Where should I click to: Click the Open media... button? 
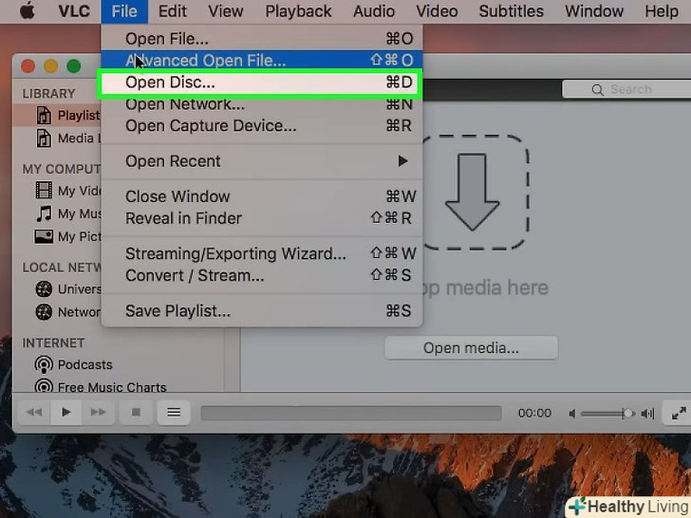[x=471, y=348]
